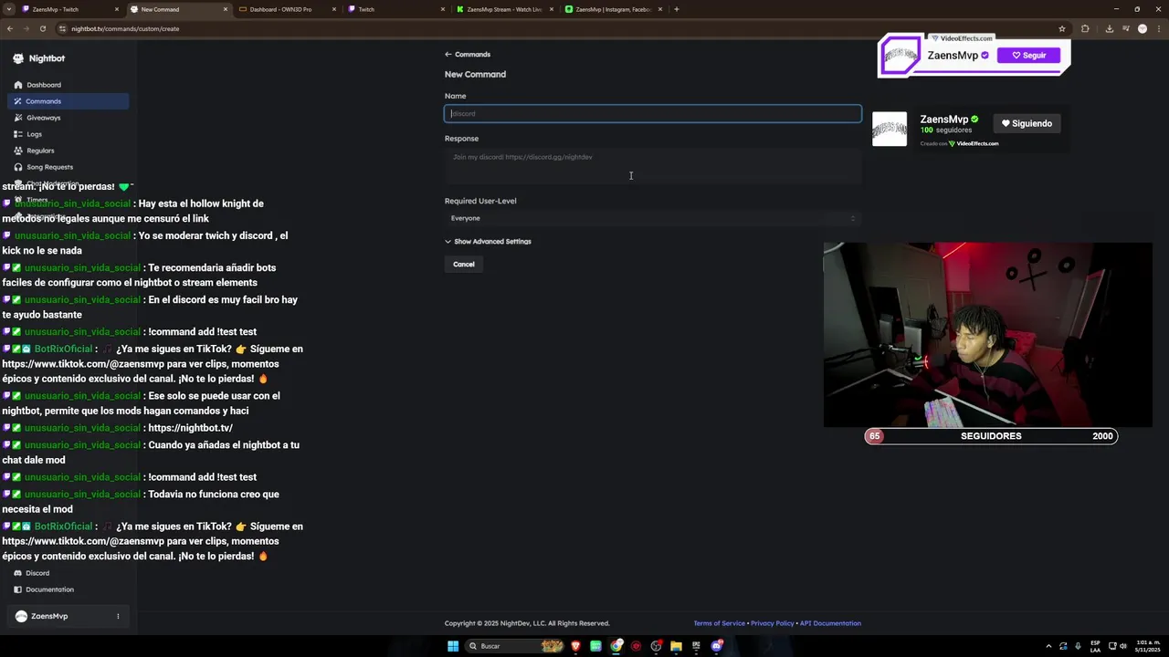Screen dimensions: 1169x657
Task: Click the taskbar microphone icon
Action: 1078,646
